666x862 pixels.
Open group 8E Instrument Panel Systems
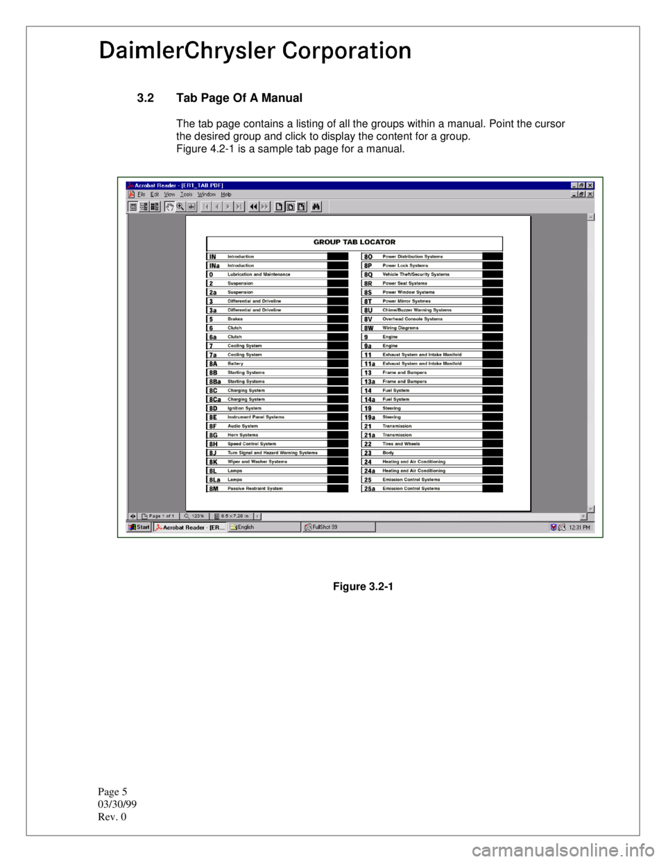[x=277, y=417]
